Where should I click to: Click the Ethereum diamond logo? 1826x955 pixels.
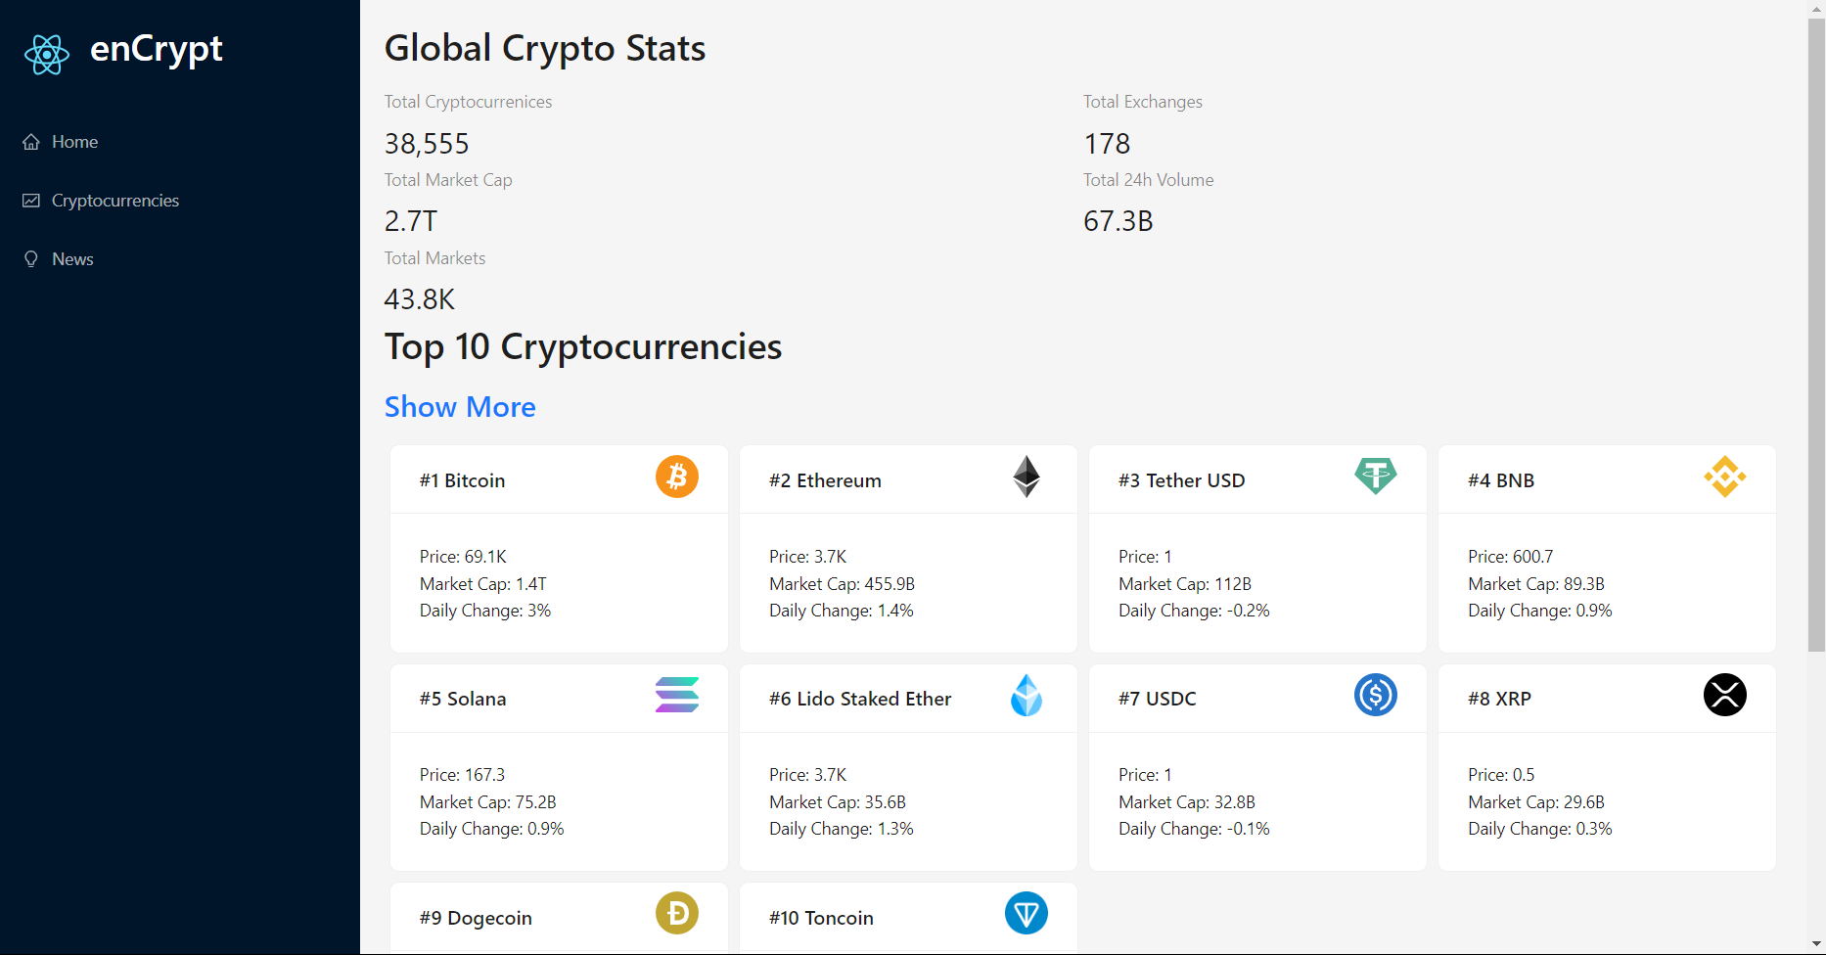(x=1026, y=477)
